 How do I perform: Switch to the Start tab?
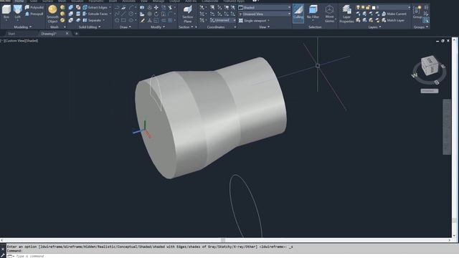click(11, 34)
